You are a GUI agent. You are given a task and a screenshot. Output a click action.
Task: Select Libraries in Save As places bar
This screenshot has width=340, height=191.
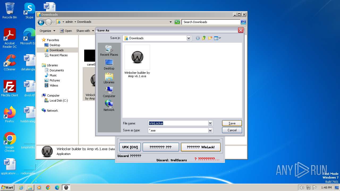(x=109, y=78)
